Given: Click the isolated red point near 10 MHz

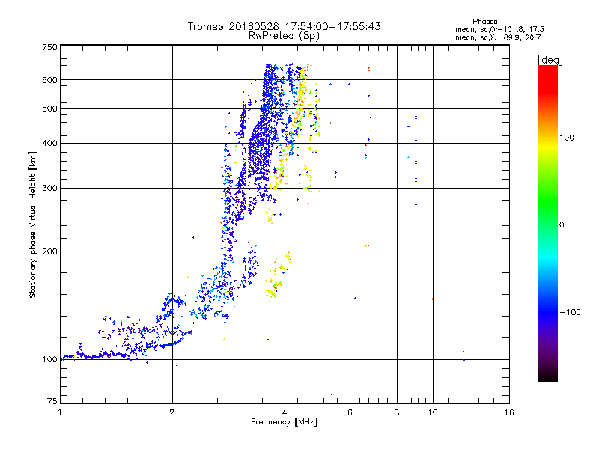Looking at the screenshot, I should [x=432, y=299].
